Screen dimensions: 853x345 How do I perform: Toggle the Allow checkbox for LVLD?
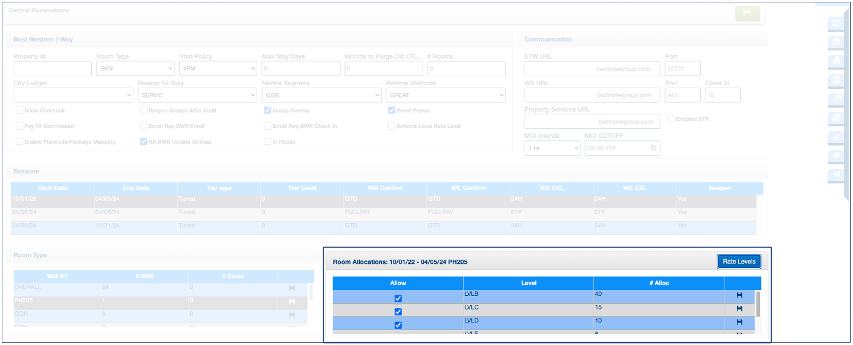click(398, 325)
